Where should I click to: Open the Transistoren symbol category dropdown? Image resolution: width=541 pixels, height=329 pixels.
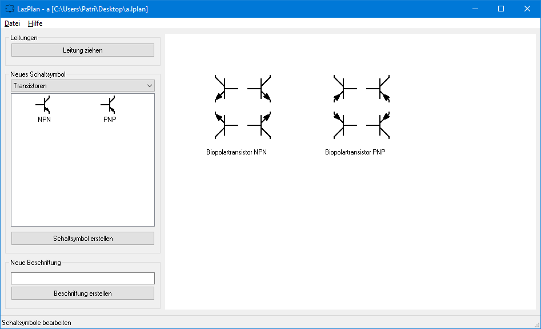pyautogui.click(x=83, y=86)
